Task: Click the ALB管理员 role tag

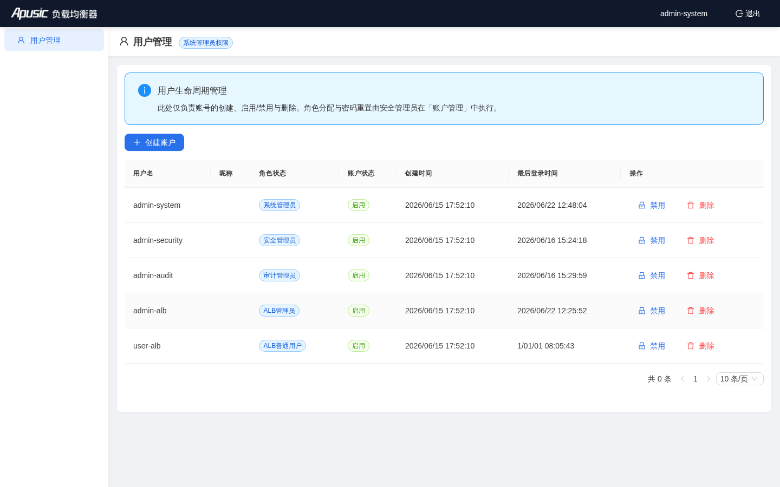Action: point(279,311)
